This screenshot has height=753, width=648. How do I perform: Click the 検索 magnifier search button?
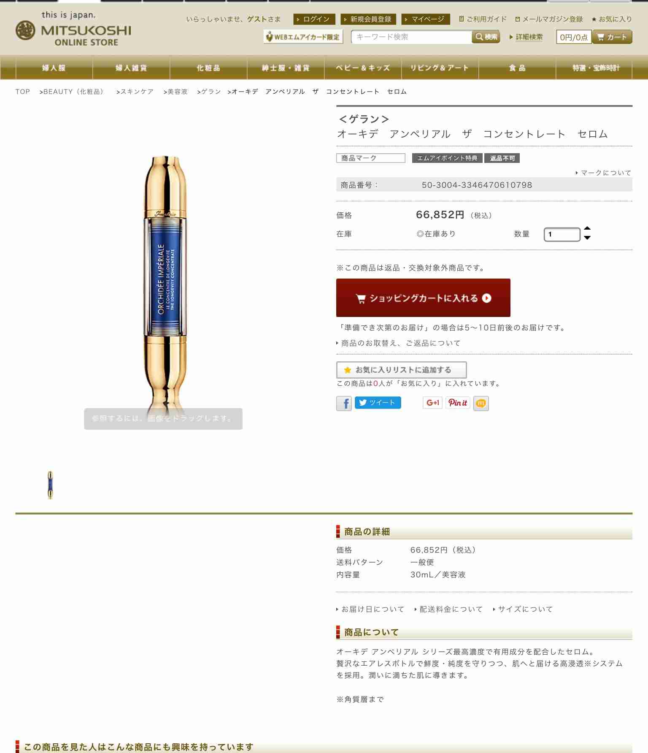486,37
